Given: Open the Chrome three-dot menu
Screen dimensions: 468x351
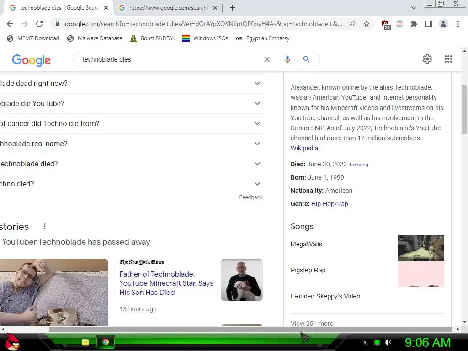Looking at the screenshot, I should (458, 24).
